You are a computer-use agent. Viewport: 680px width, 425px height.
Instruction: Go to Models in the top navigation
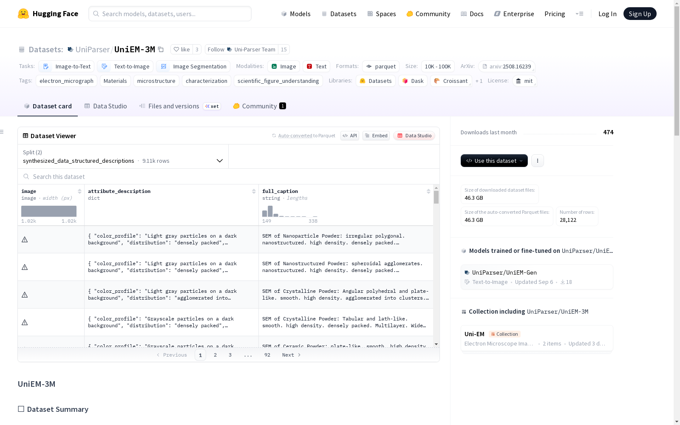296,14
